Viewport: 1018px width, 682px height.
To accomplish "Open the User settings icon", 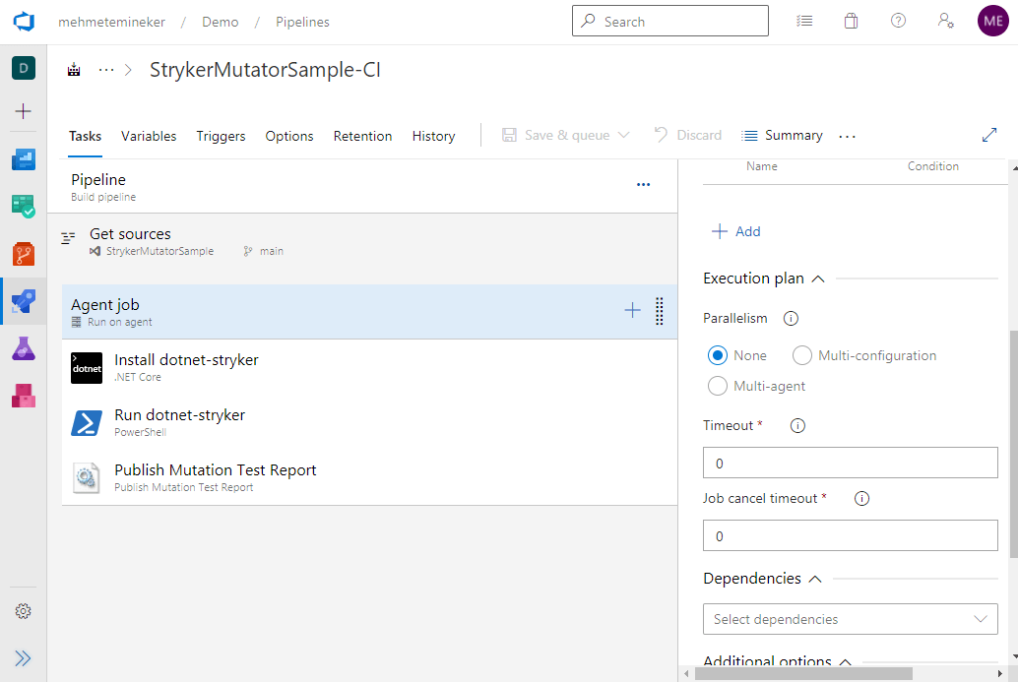I will coord(945,21).
